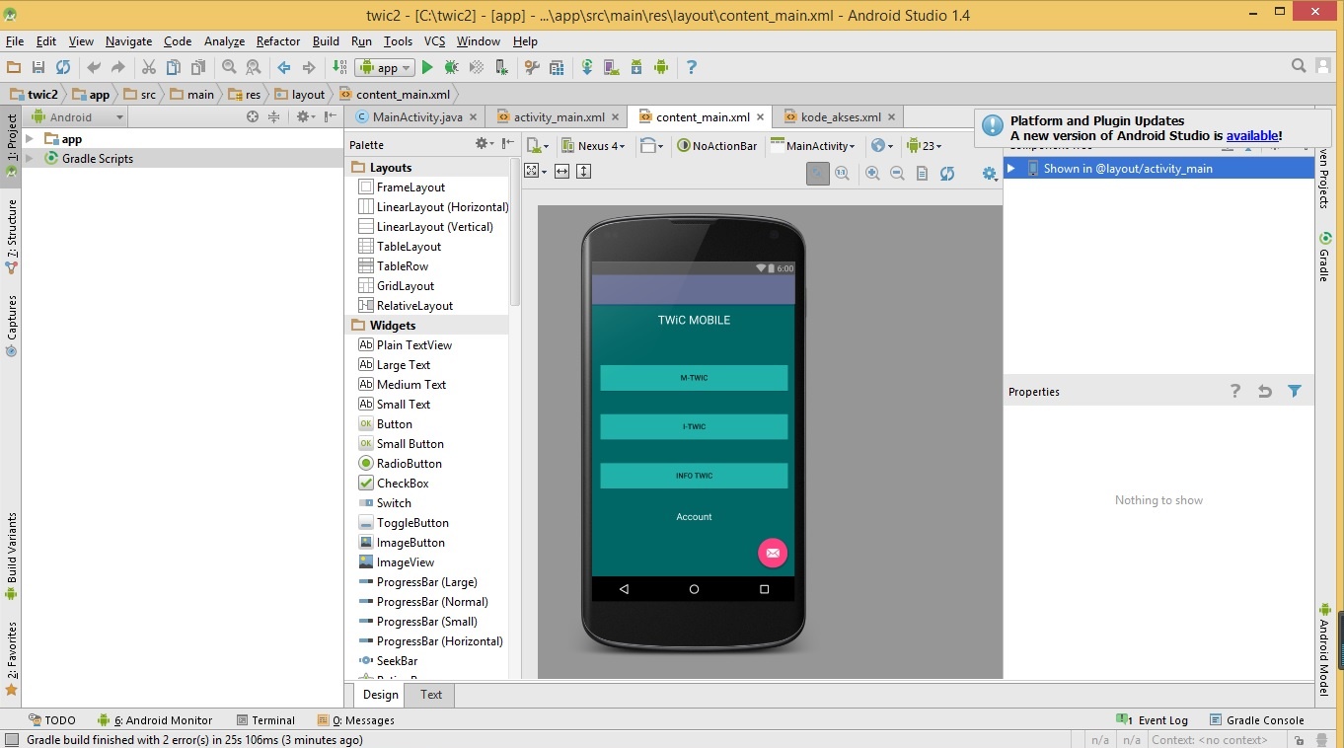Image resolution: width=1344 pixels, height=748 pixels.
Task: Toggle show expert properties filter icon
Action: point(1295,392)
